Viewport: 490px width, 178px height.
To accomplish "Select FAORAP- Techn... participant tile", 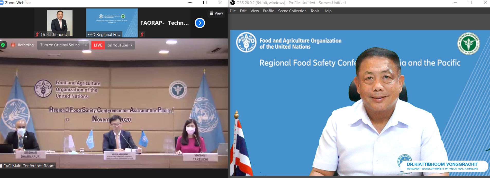I will point(165,23).
